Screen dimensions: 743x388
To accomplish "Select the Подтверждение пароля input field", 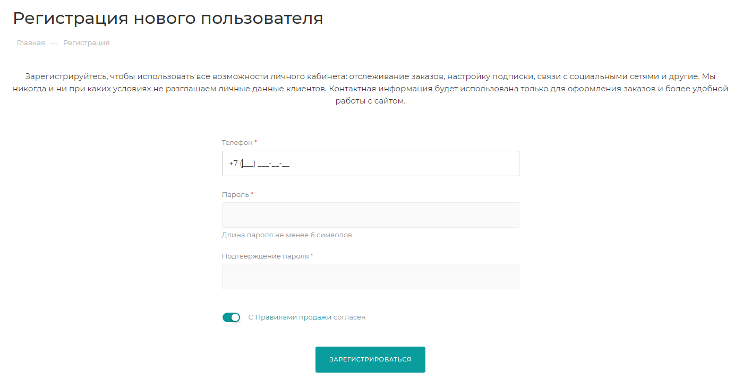I will 370,277.
